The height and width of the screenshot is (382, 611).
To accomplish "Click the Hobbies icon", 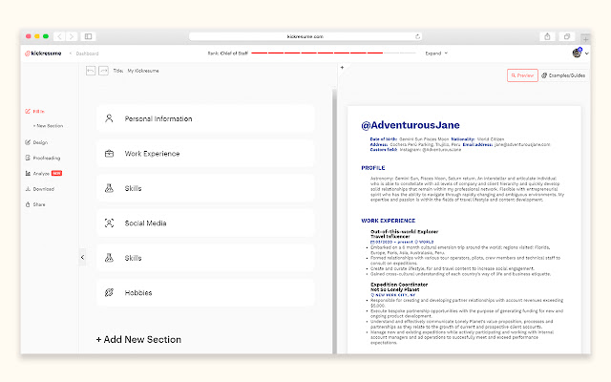I will (109, 293).
